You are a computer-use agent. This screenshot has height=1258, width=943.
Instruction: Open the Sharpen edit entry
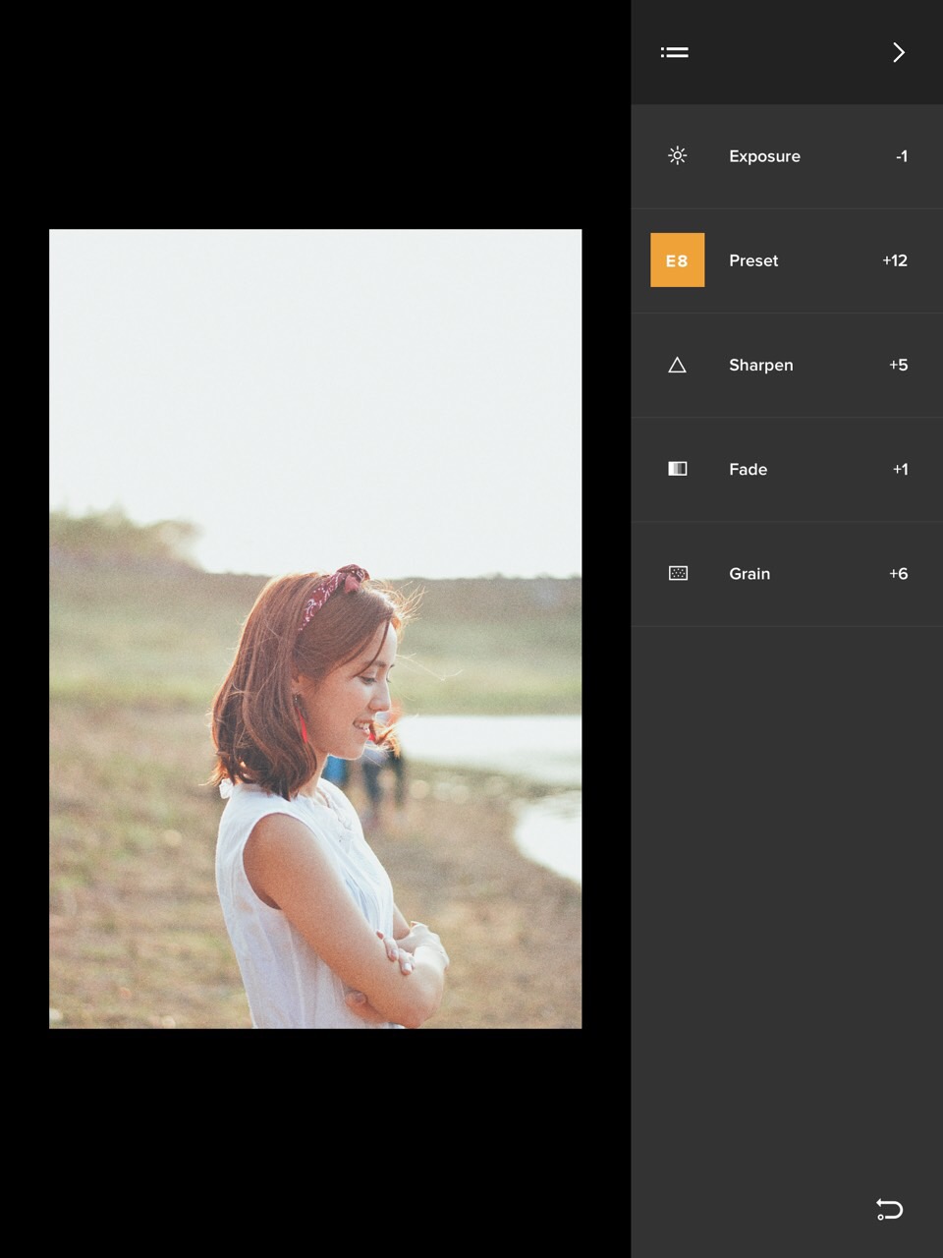787,365
